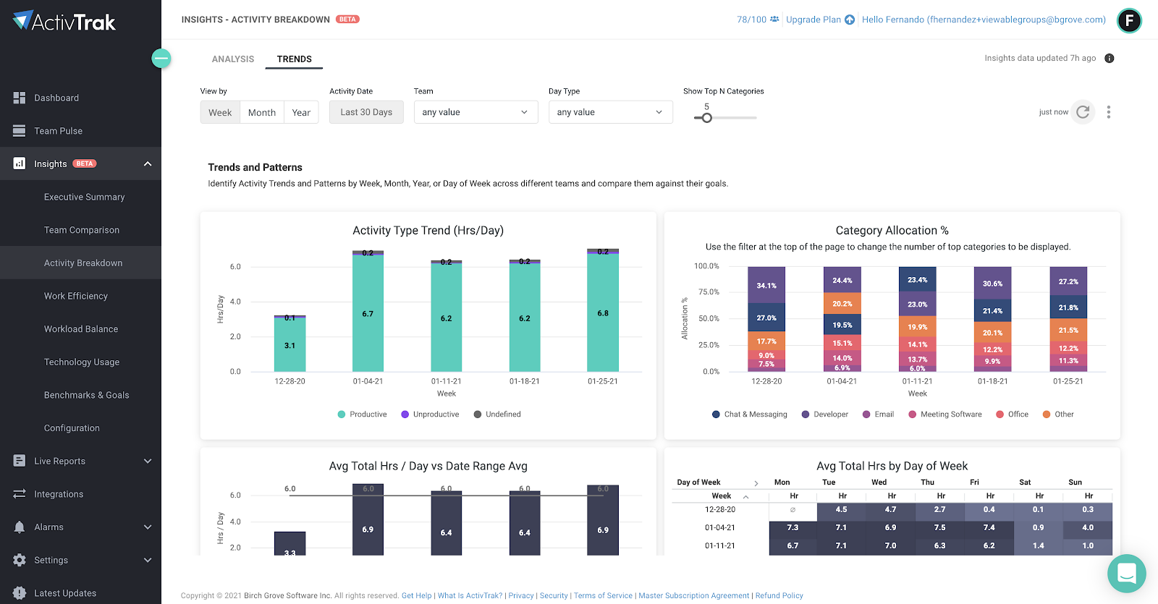Open the Team filter dropdown

(476, 112)
